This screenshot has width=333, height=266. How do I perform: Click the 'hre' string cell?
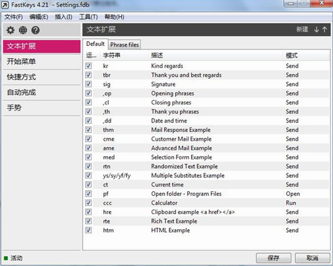(107, 212)
